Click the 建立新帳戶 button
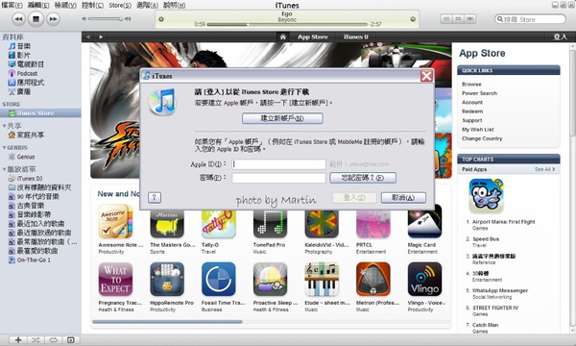This screenshot has height=346, width=576. coord(282,118)
